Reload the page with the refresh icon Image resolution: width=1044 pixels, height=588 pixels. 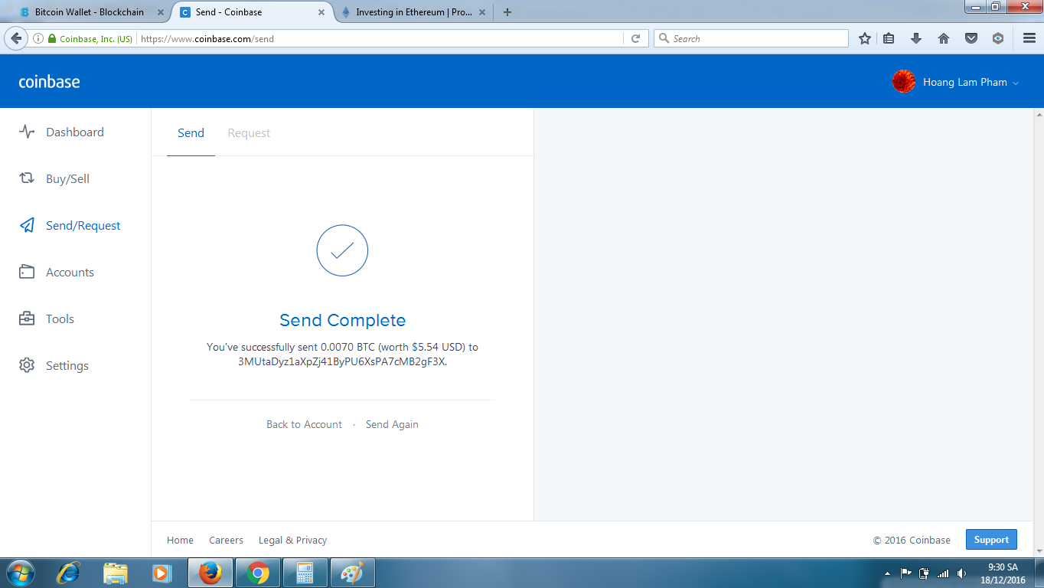pos(635,38)
